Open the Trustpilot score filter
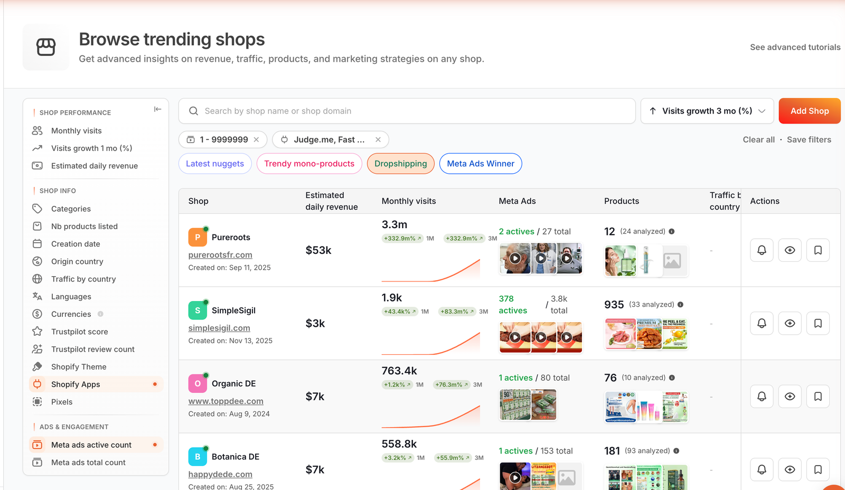 click(96, 332)
